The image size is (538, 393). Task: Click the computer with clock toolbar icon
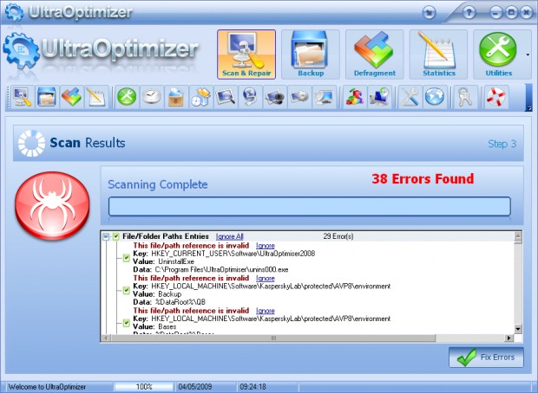379,97
